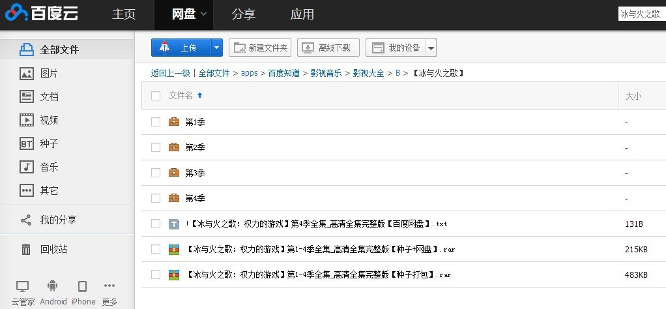The width and height of the screenshot is (666, 309).
Task: Switch to the 应用 tab
Action: coord(302,14)
